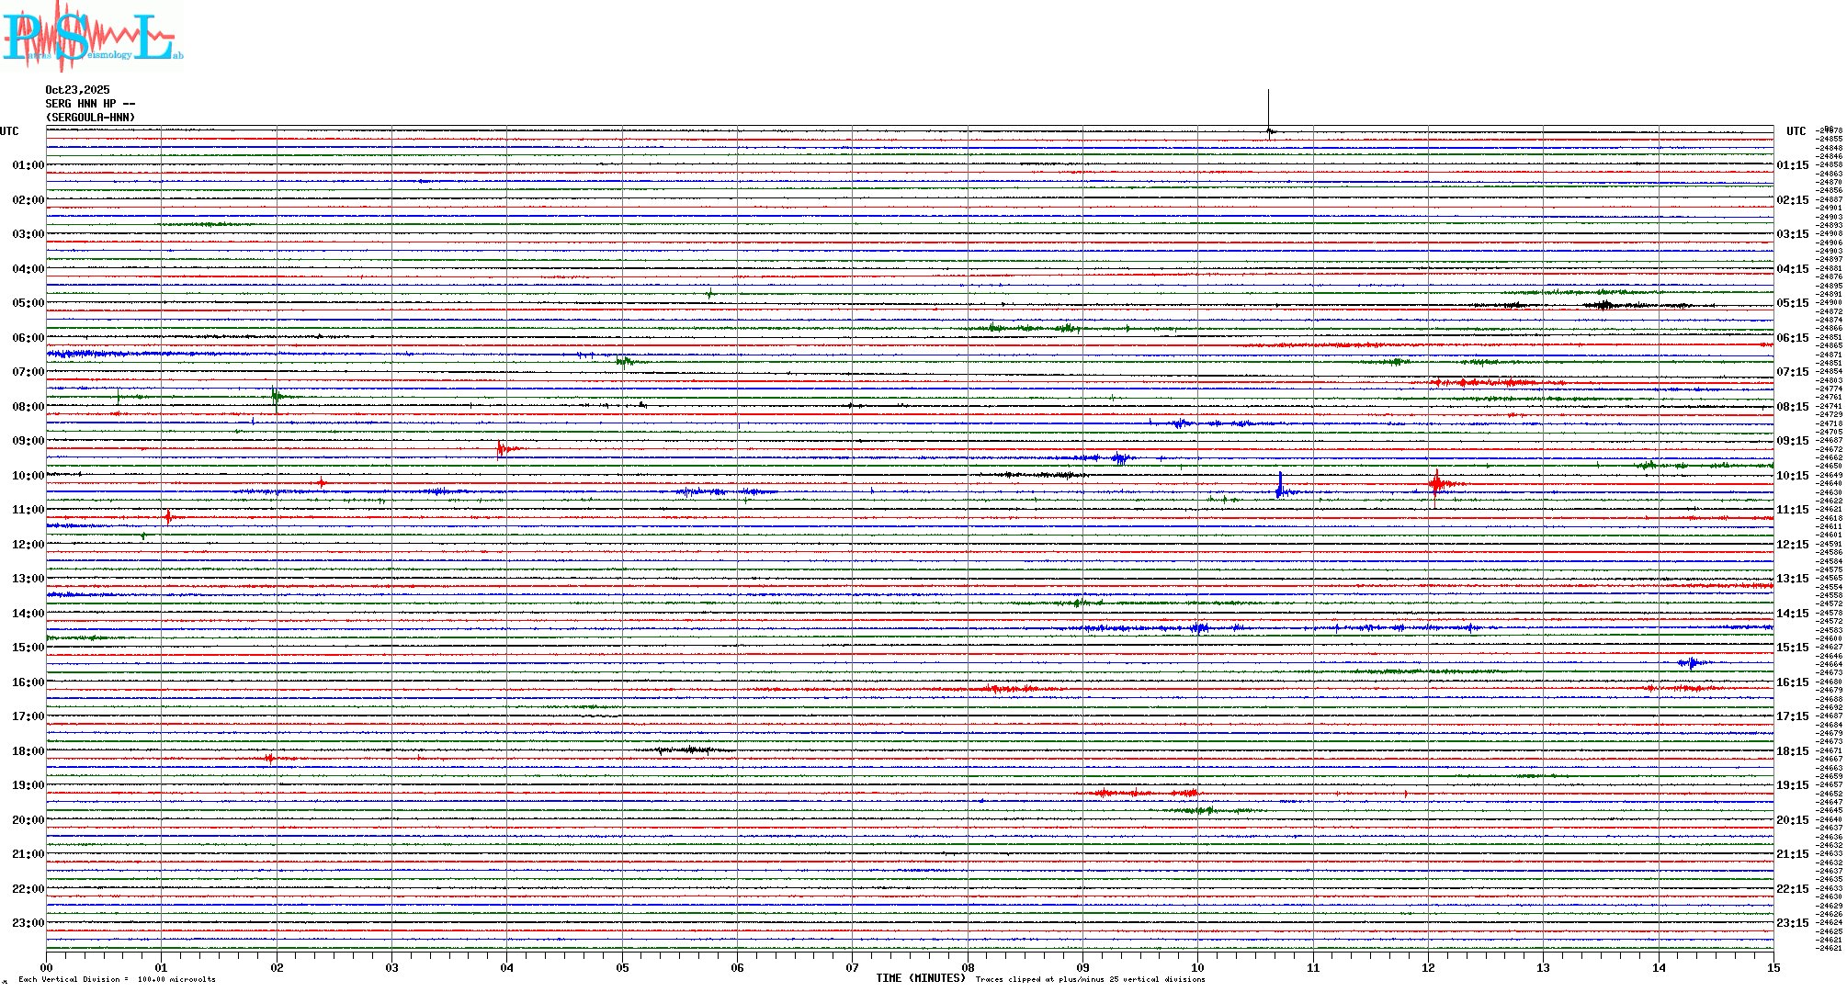Click the TIME (MINUTES) axis title
This screenshot has height=992, width=1847.
921,978
